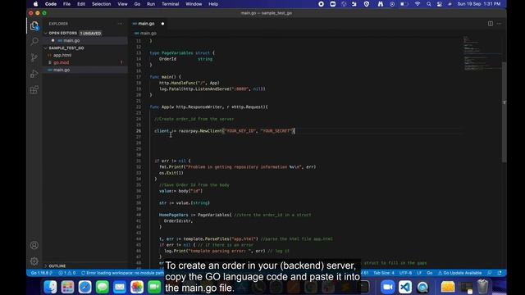
Task: Switch to the main.go editor tab
Action: (x=146, y=24)
